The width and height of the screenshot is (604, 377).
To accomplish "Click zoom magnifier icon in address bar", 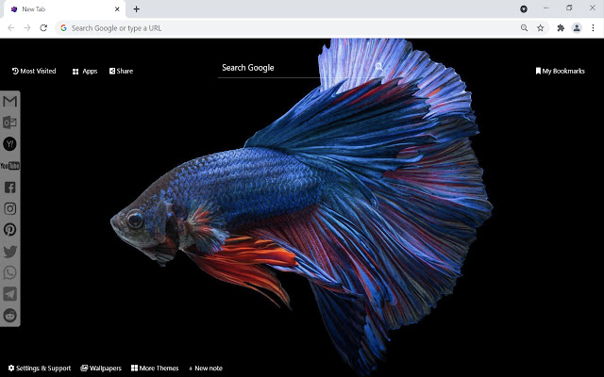I will [x=524, y=27].
